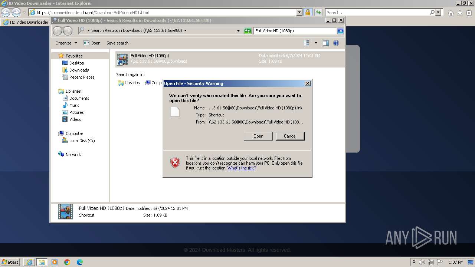Click the blank file icon in the dialog
The width and height of the screenshot is (475, 267).
(x=175, y=112)
